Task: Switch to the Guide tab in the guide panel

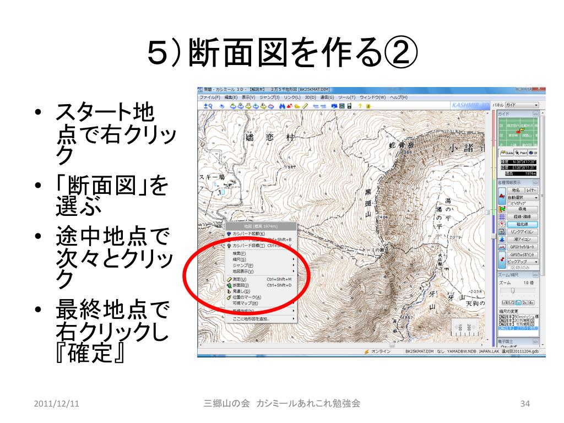Action: [507, 153]
